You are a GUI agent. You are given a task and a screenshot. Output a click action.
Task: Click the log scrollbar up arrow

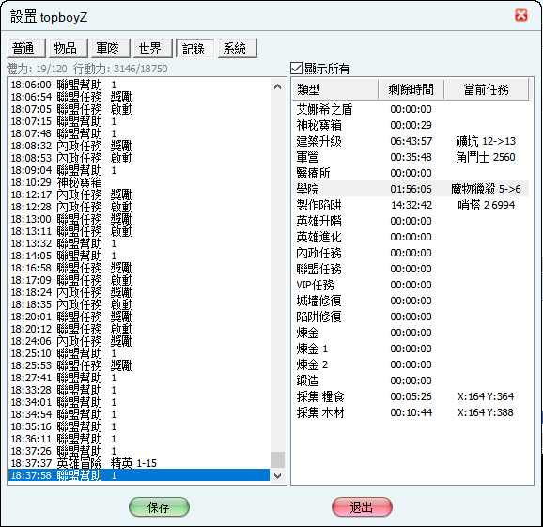277,86
